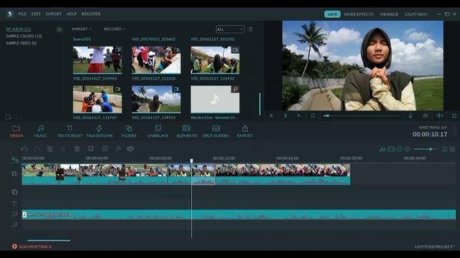
Task: Open the ALL media filter dropdown
Action: coord(230,29)
